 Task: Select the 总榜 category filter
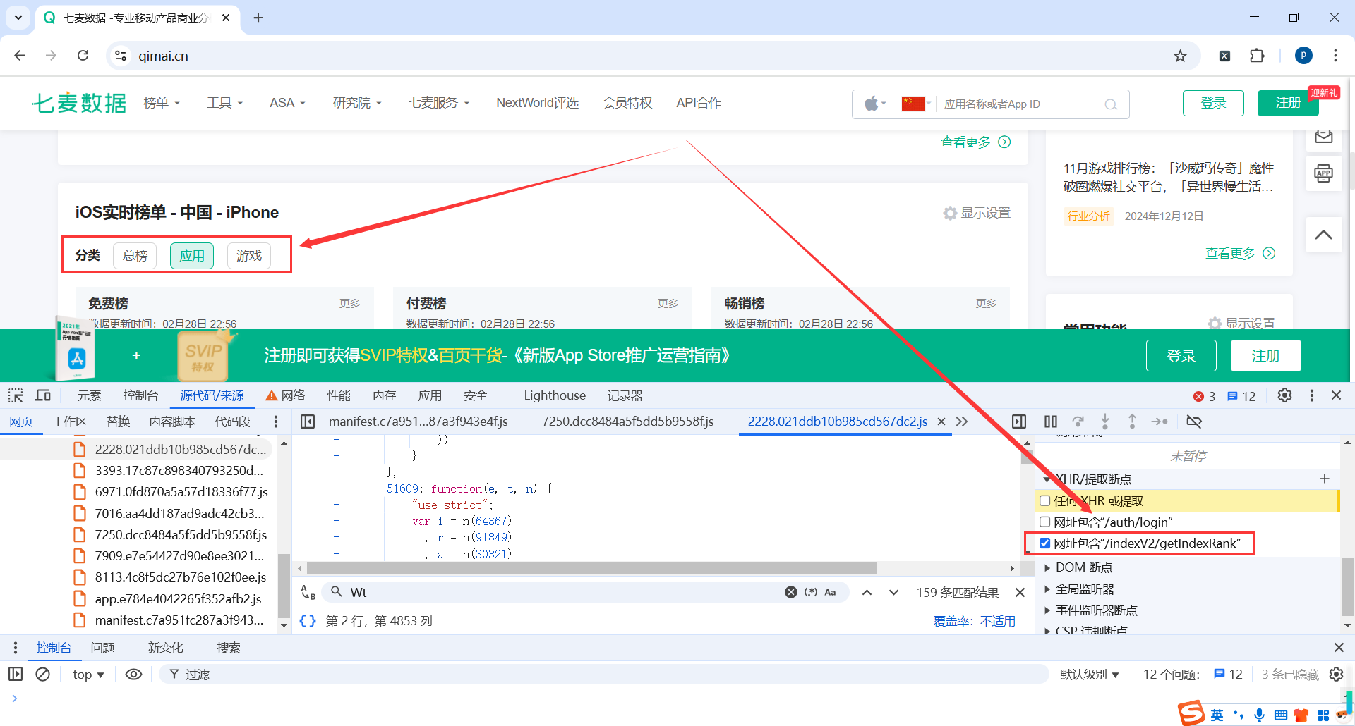click(x=135, y=255)
